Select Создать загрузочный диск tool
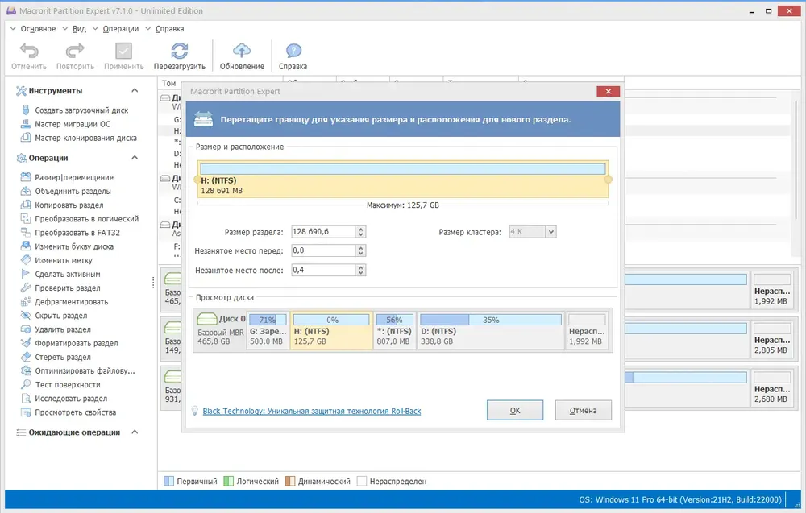This screenshot has height=513, width=806. pos(81,110)
